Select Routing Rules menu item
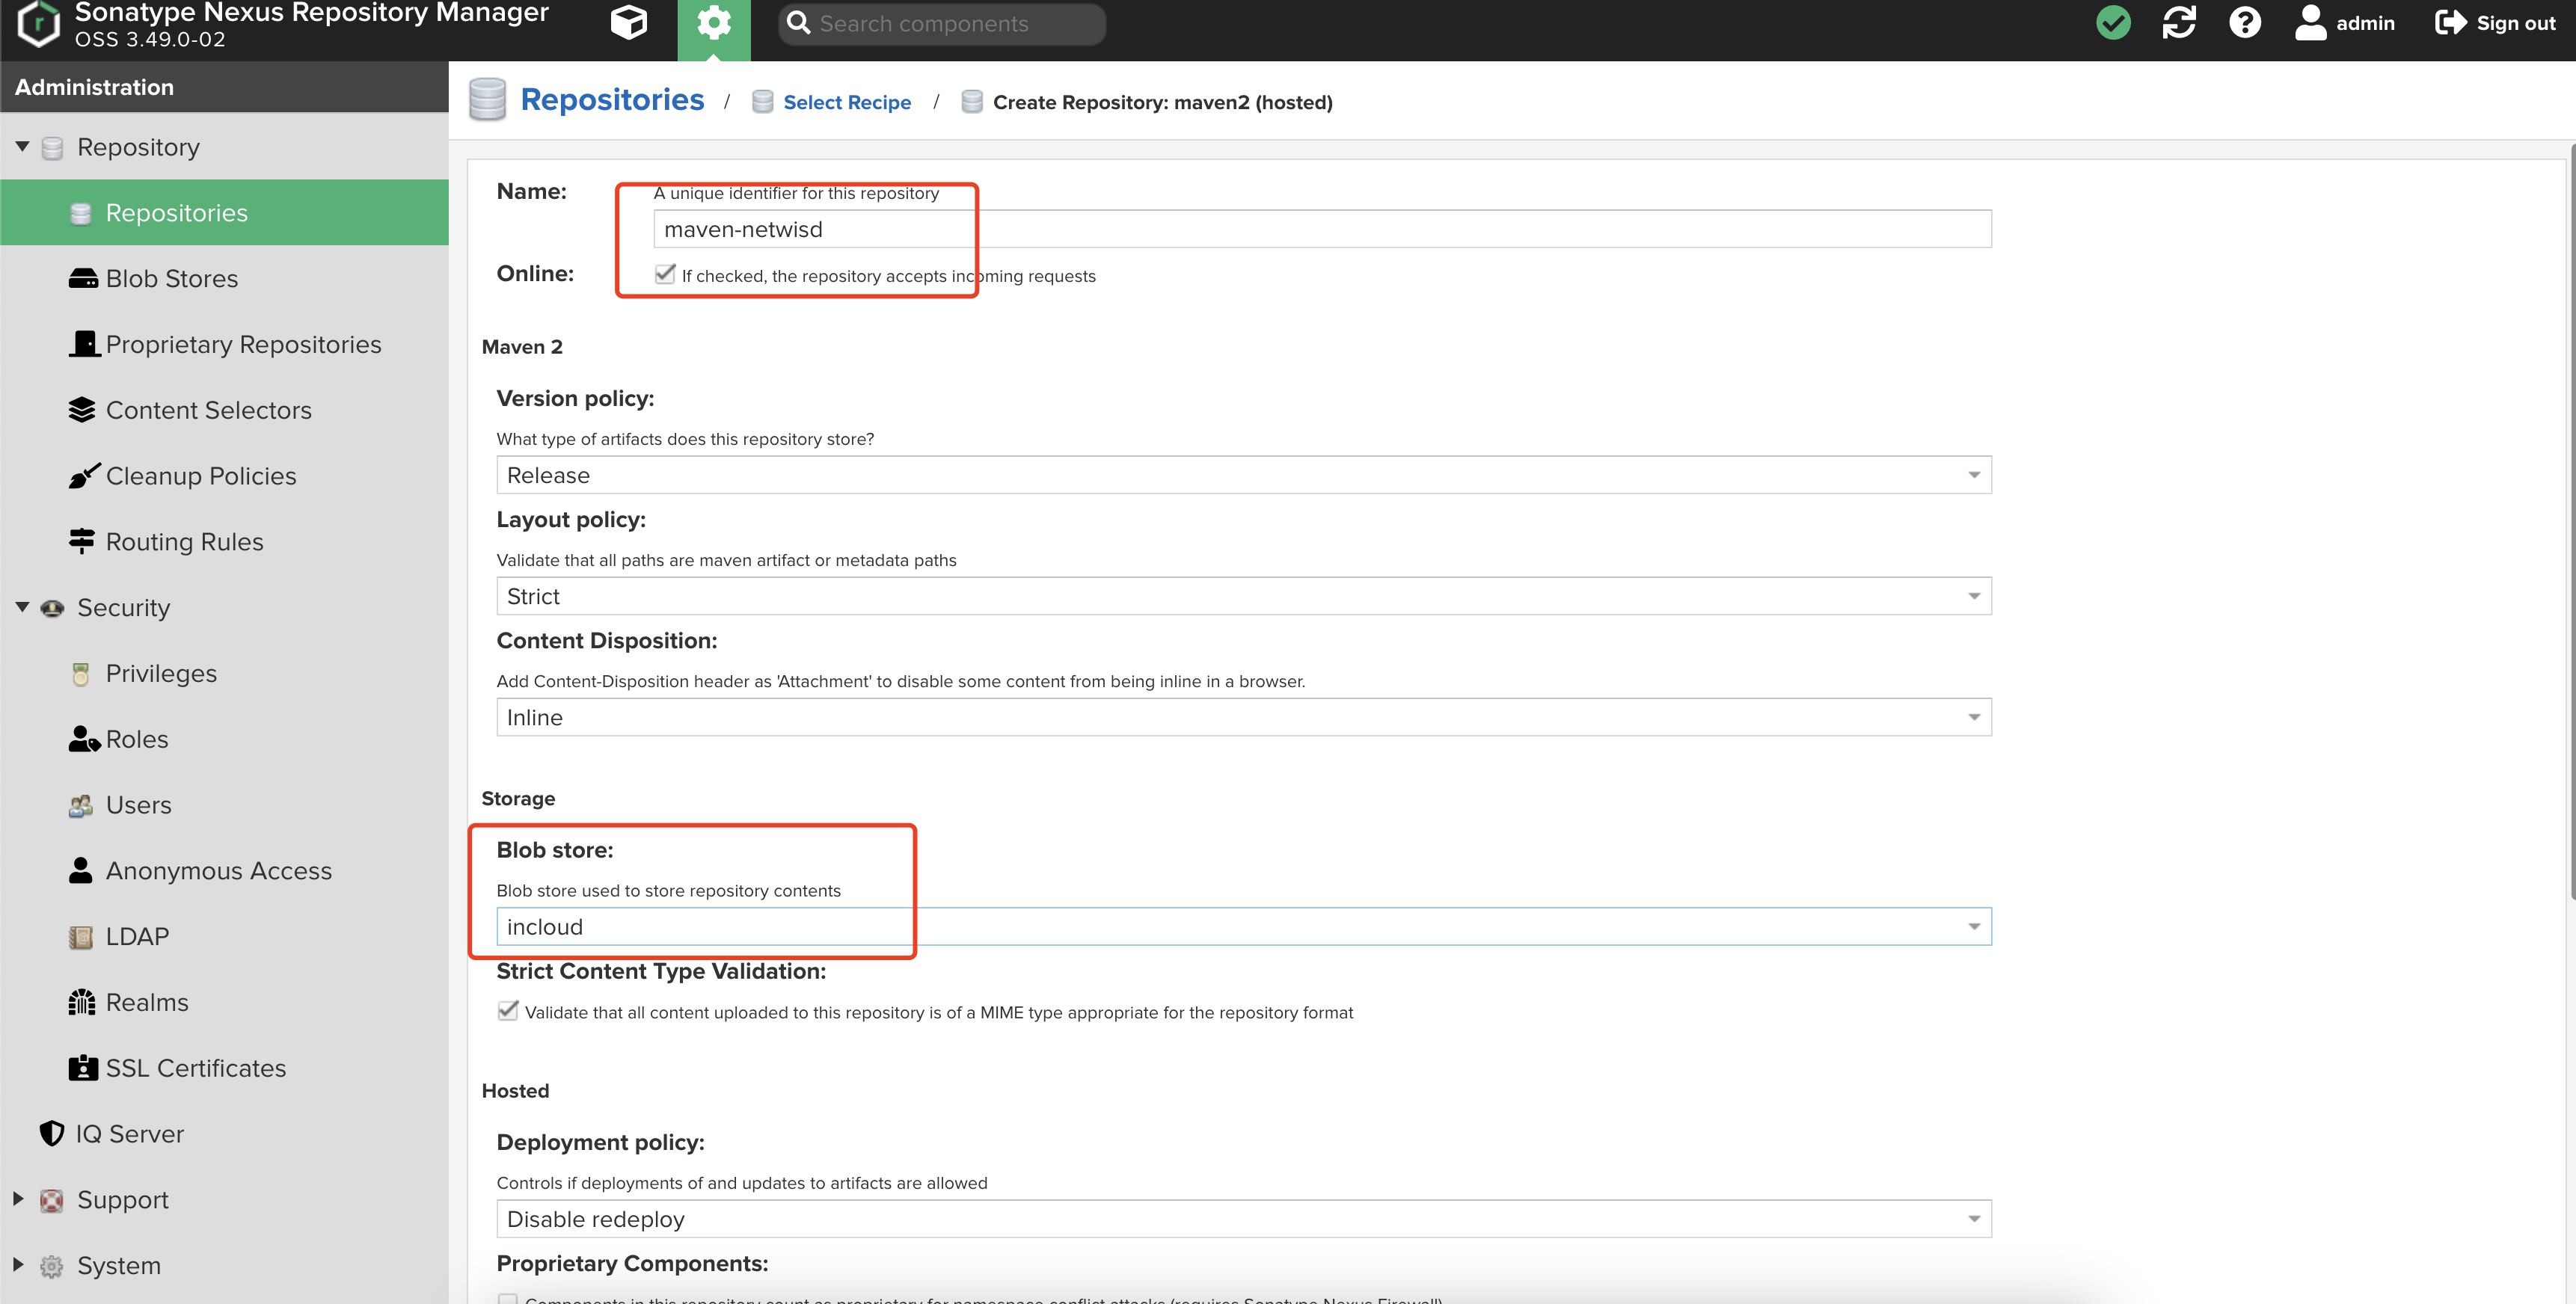This screenshot has width=2576, height=1304. pos(184,542)
